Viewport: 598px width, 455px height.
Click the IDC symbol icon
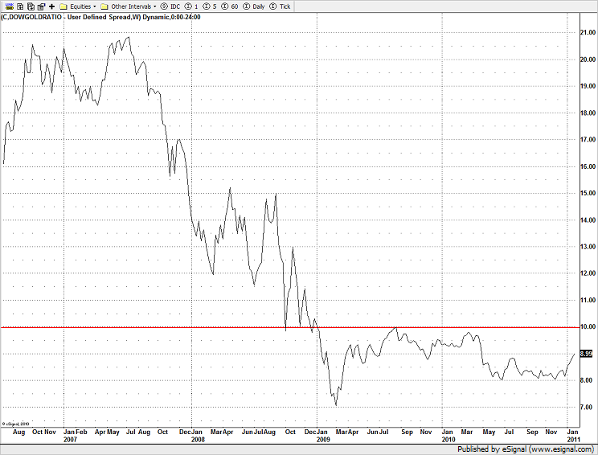click(x=170, y=6)
